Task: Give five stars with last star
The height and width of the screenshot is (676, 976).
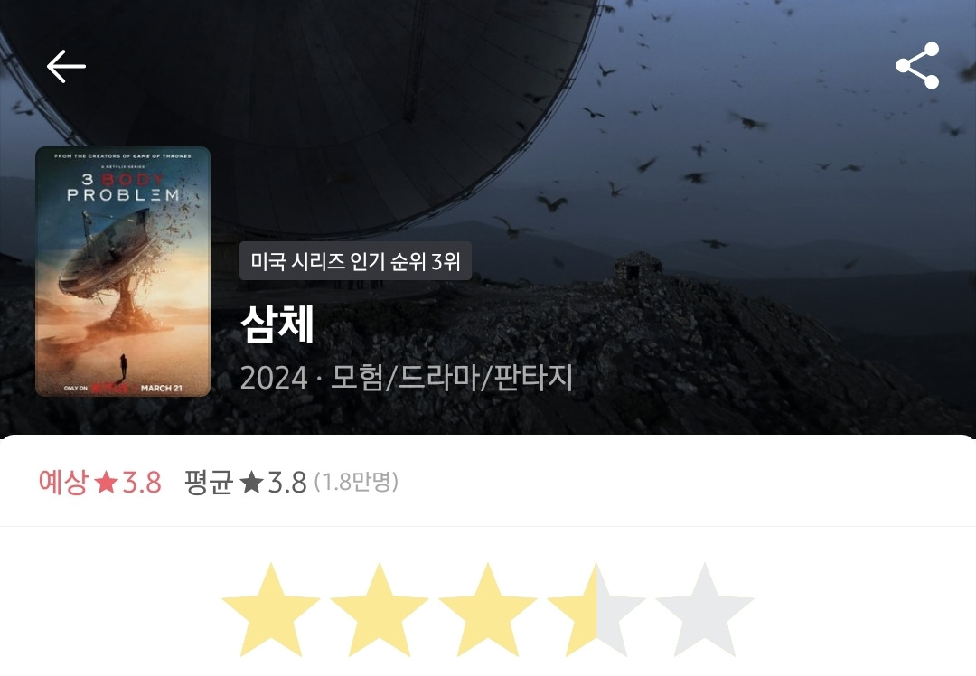Action: click(704, 610)
